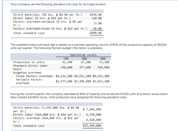Select the Budgeted overhead heading

tap(27, 73)
